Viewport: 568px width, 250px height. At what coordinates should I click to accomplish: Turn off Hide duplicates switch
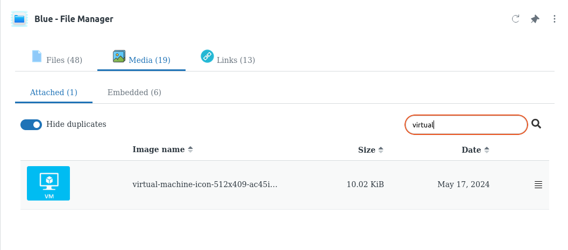[x=31, y=125]
